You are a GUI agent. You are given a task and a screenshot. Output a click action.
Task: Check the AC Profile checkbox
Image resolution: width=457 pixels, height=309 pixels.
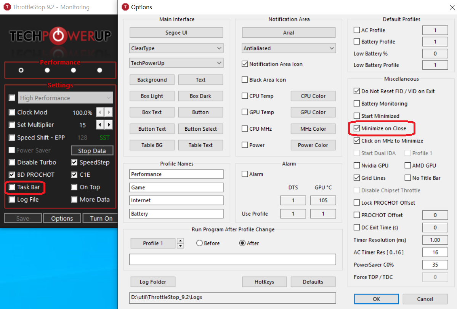[357, 30]
